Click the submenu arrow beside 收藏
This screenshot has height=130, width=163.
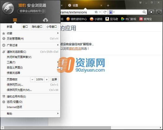pos(58,33)
